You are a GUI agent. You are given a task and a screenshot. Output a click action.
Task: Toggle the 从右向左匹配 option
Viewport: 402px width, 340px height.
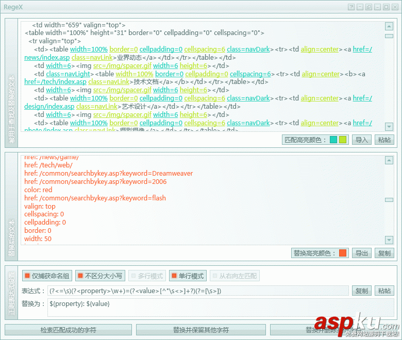coord(234,276)
